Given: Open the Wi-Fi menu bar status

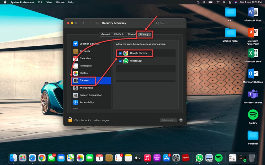Looking at the screenshot, I should coord(218,2).
